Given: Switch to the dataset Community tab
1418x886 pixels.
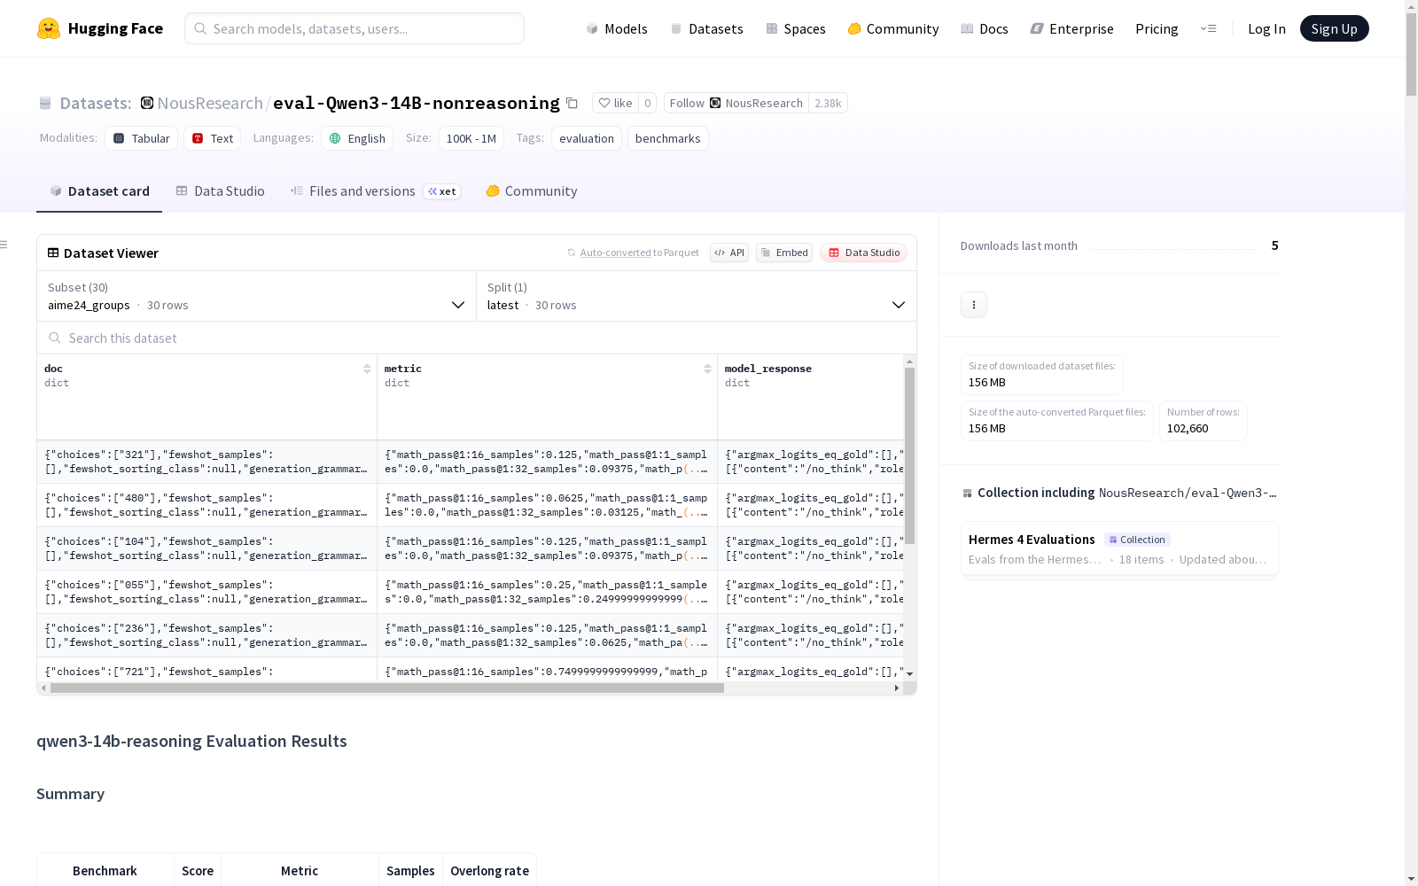Looking at the screenshot, I should coord(532,191).
